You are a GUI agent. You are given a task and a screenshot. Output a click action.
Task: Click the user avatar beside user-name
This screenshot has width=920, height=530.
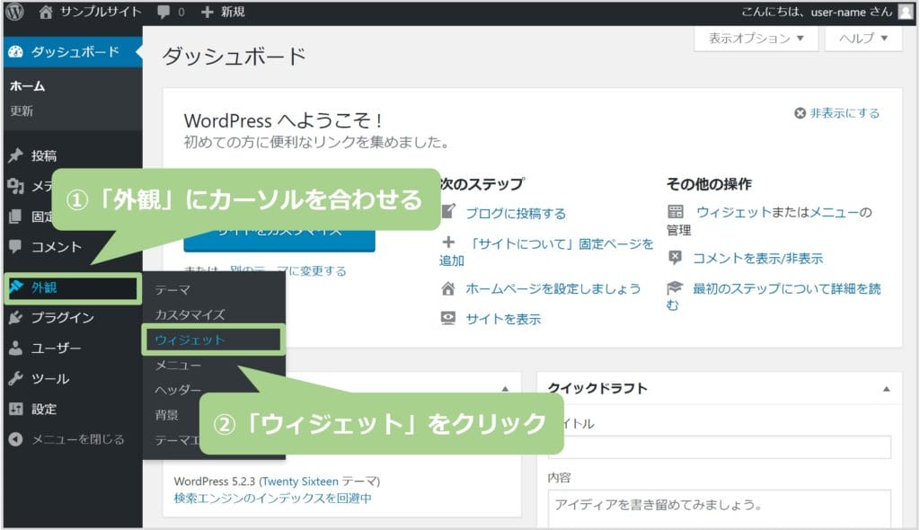pos(907,12)
